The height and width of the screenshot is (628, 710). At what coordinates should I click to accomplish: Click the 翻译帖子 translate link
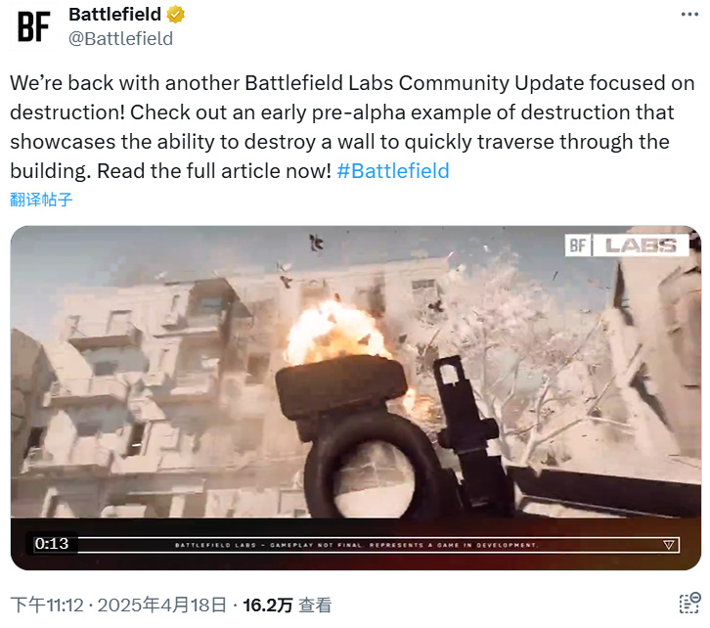coord(41,200)
